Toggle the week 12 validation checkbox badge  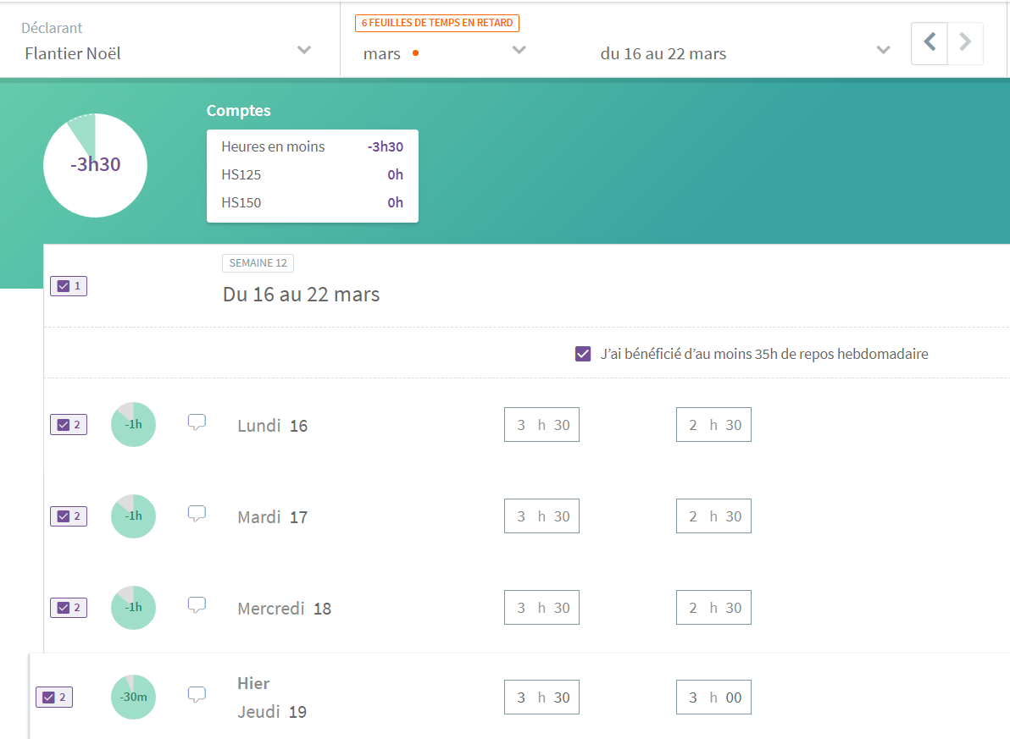point(69,286)
